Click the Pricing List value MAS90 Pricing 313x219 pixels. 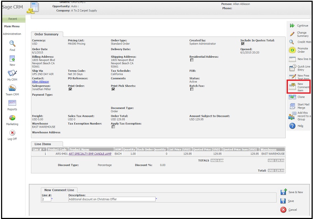pos(76,44)
